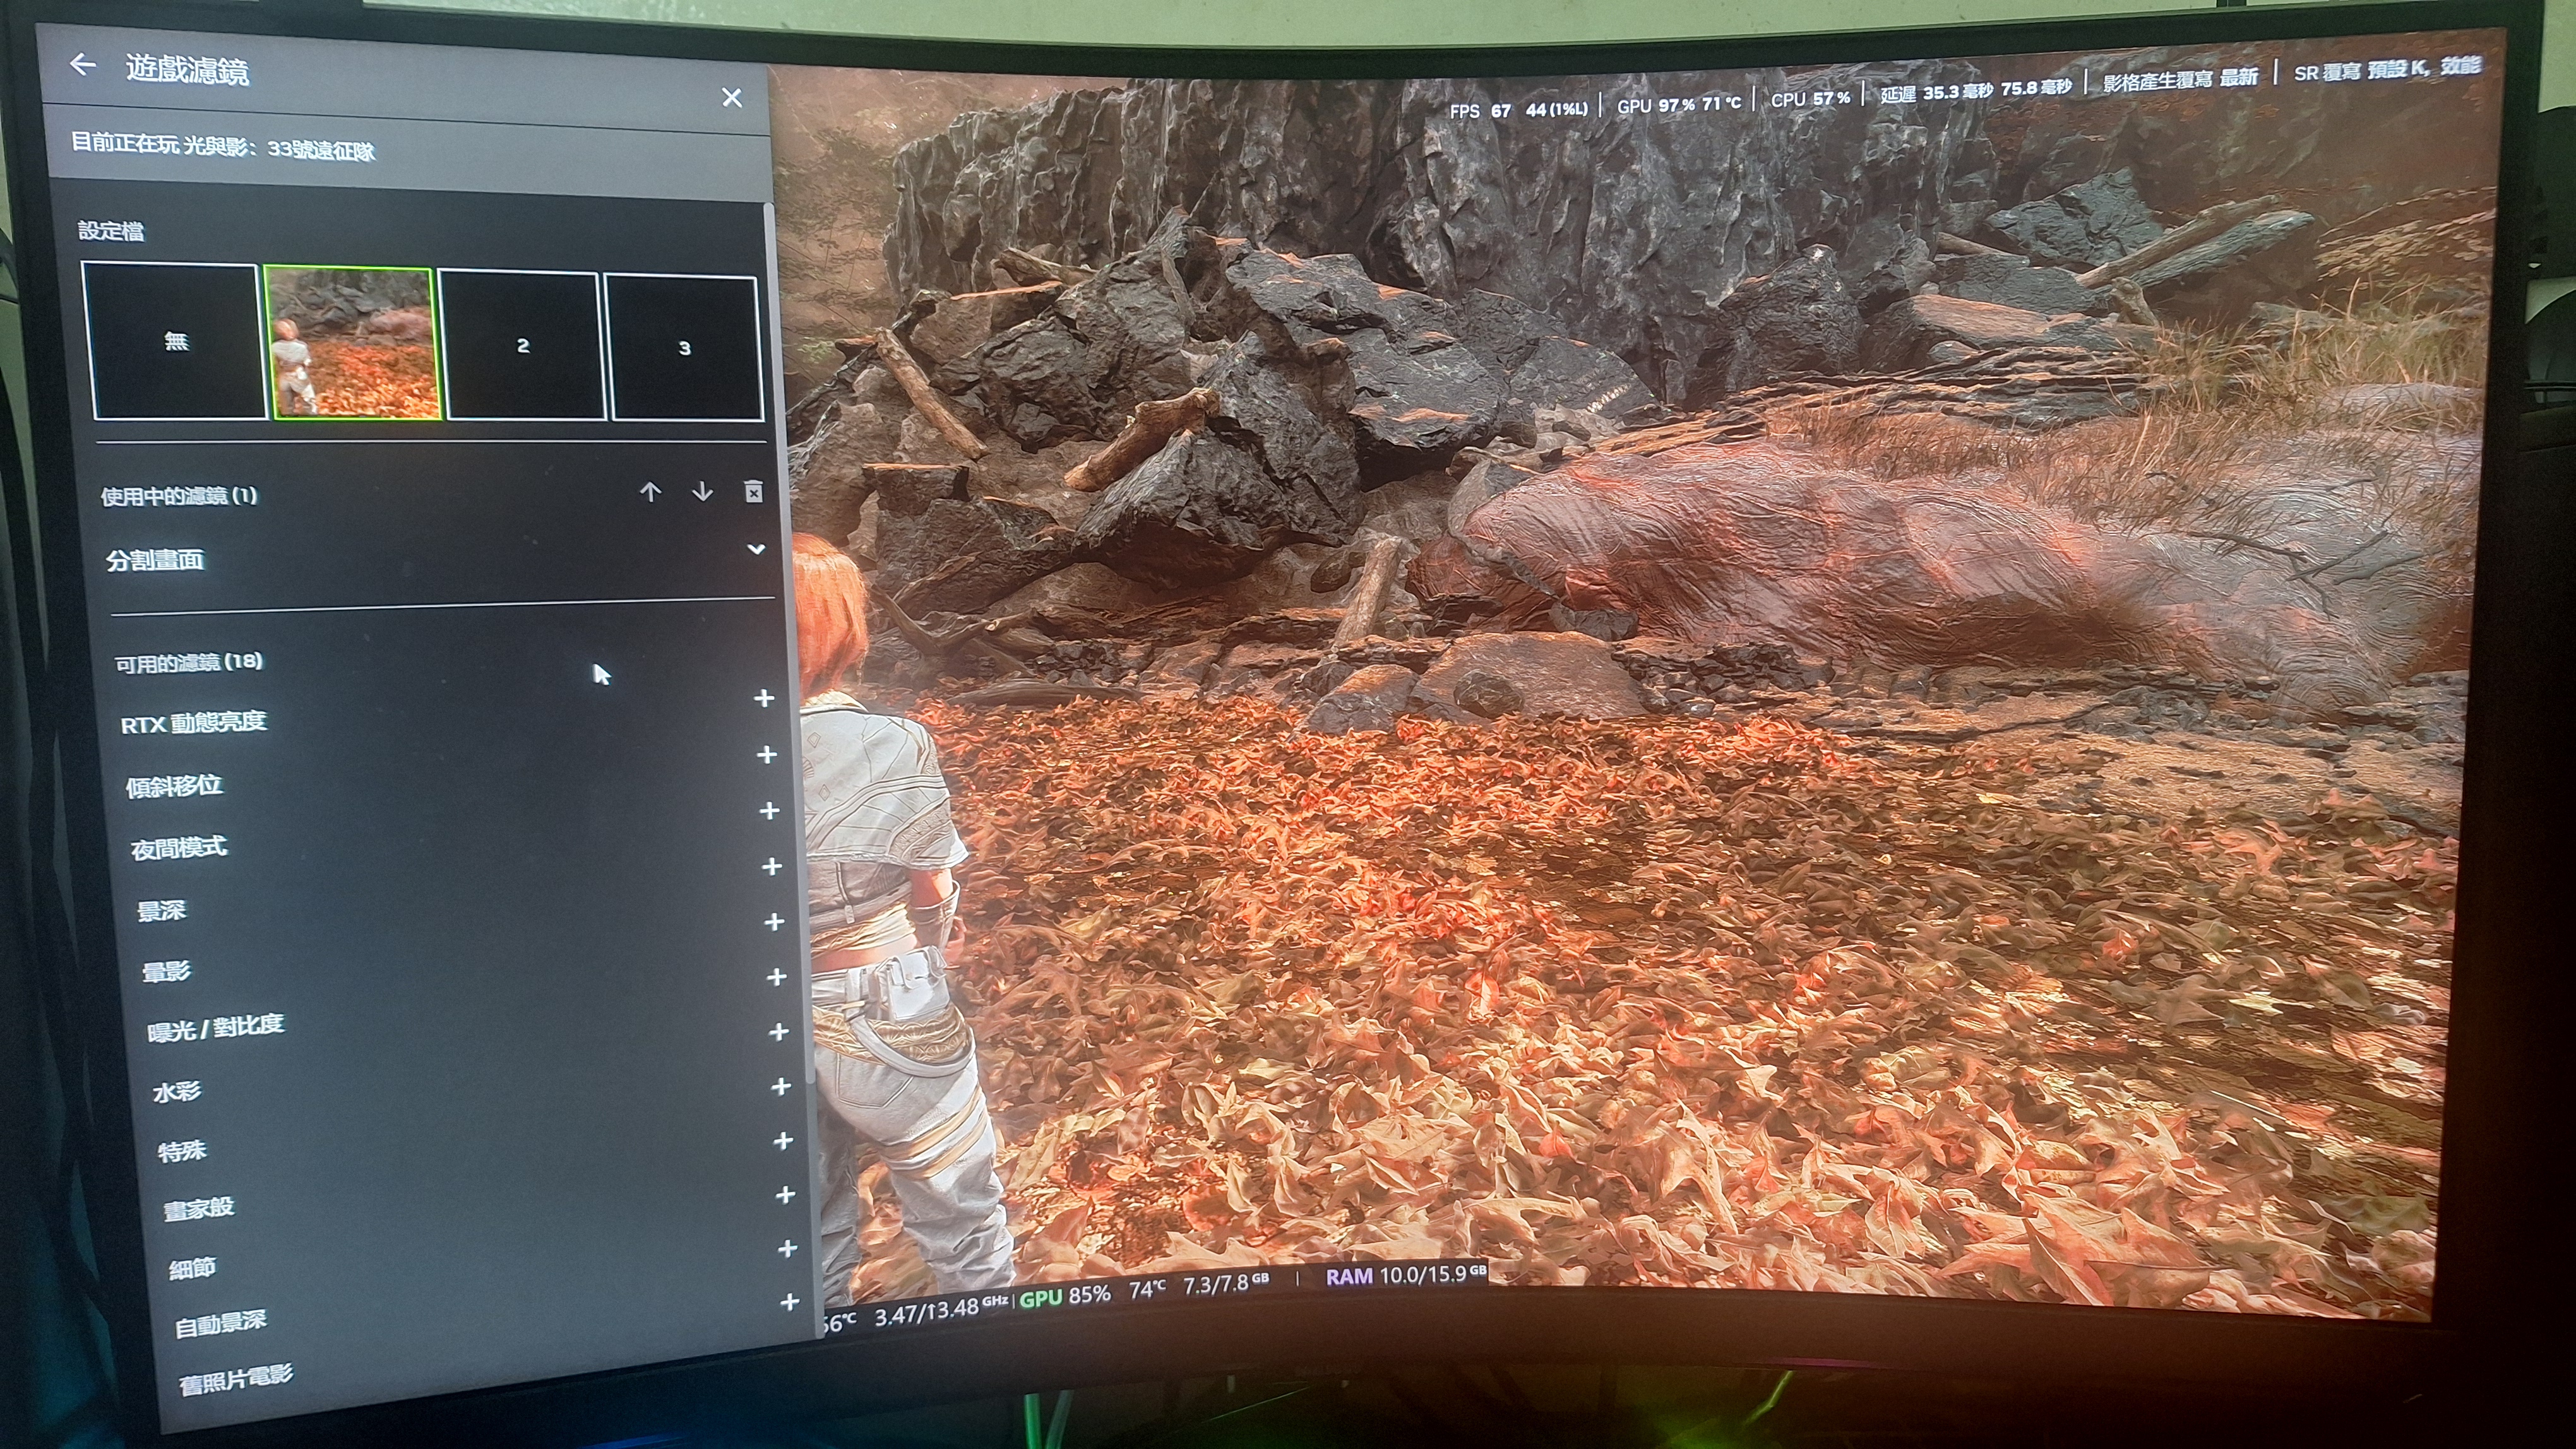Click the 3.47/13.48 GHz clock readout
This screenshot has width=2576, height=1449.
(941, 1311)
